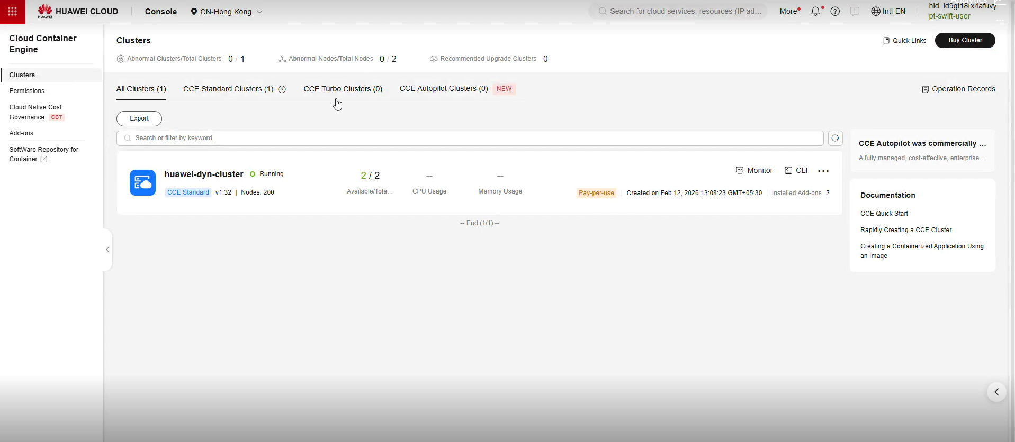Image resolution: width=1015 pixels, height=442 pixels.
Task: Open Add-ons in the sidebar
Action: (x=21, y=133)
